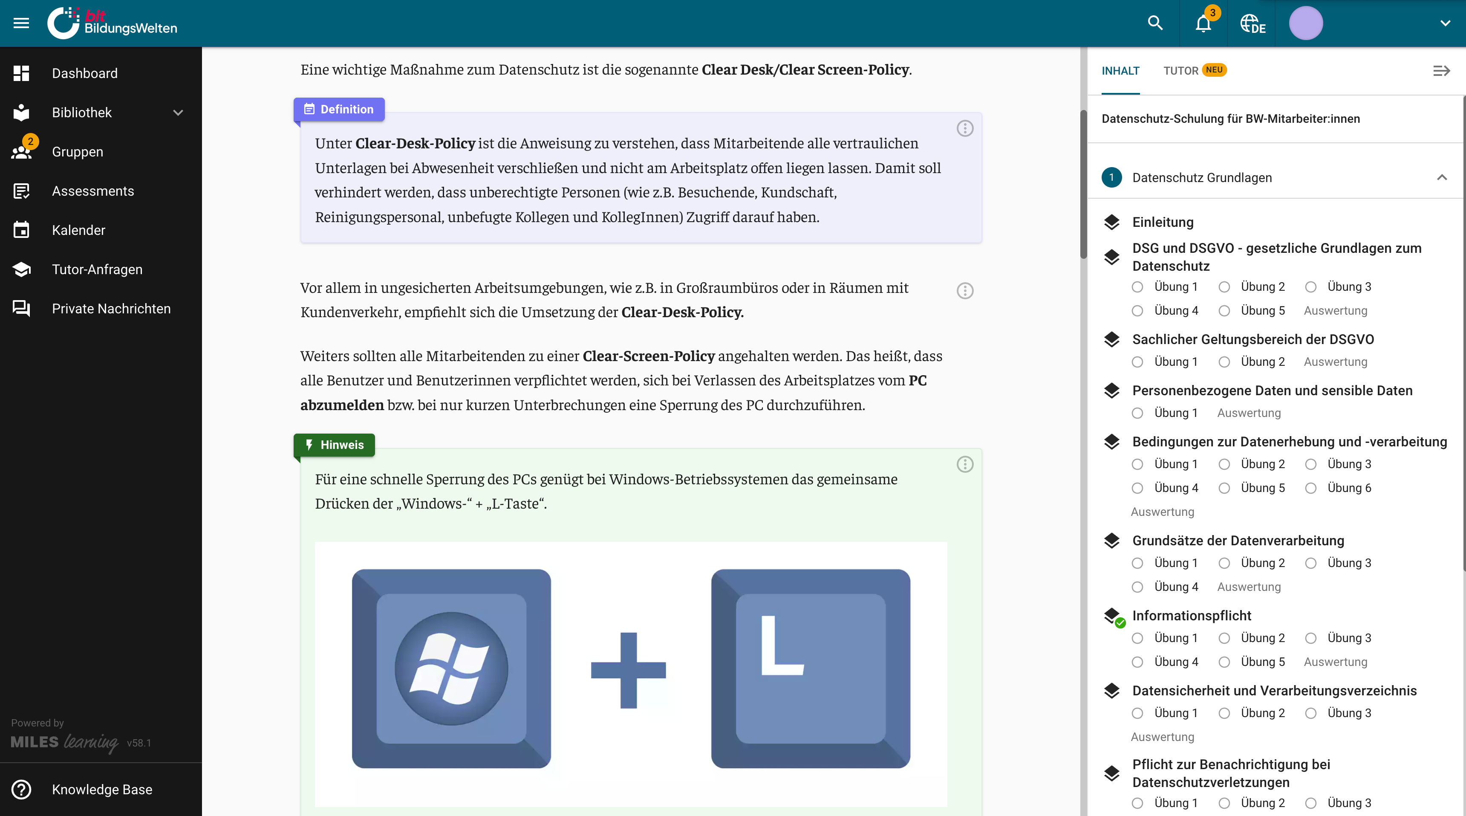Expand the Bibliothek submenu chevron
The width and height of the screenshot is (1466, 816).
click(x=178, y=113)
